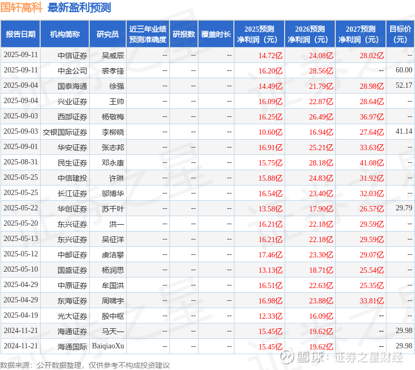Click the 报告日期 column header

[21, 34]
